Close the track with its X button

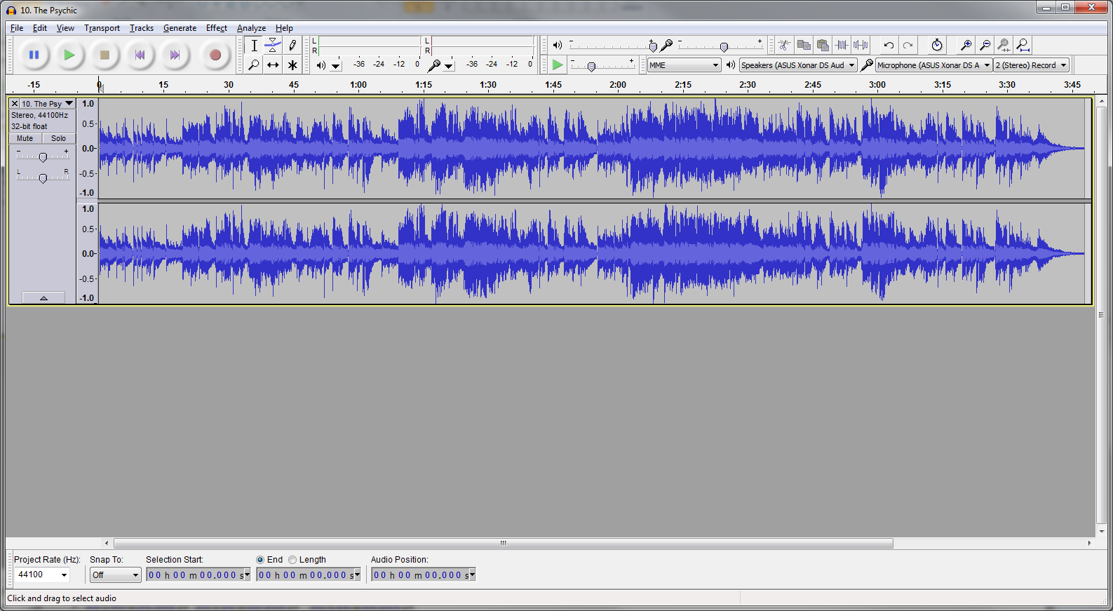14,104
